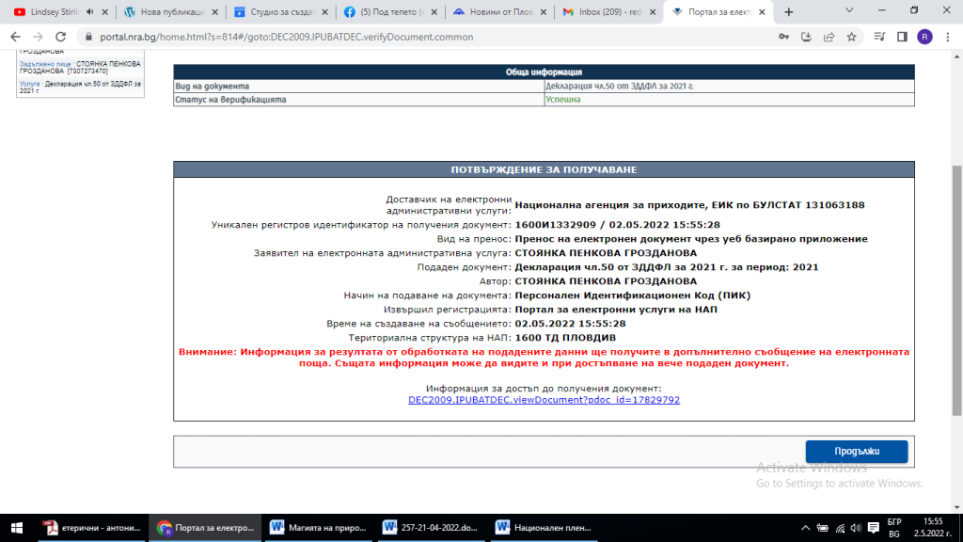Open the Национален плен Word taskbar item
The height and width of the screenshot is (542, 963).
coord(545,528)
